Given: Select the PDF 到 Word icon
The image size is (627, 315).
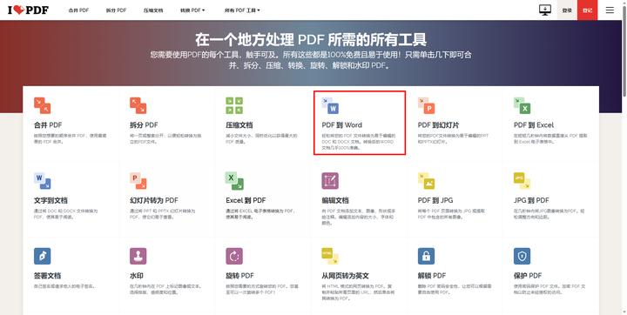Looking at the screenshot, I should [330, 105].
